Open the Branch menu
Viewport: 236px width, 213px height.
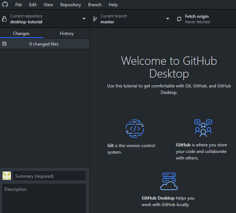point(95,5)
